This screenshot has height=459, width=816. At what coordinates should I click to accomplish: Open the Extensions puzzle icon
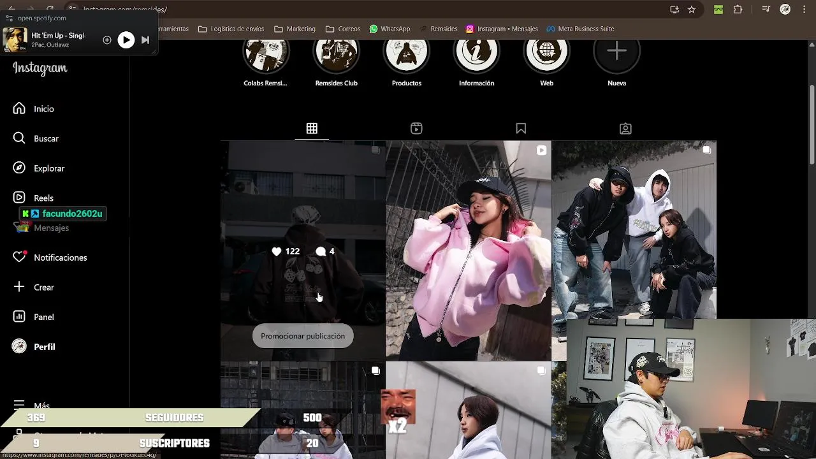click(x=738, y=10)
